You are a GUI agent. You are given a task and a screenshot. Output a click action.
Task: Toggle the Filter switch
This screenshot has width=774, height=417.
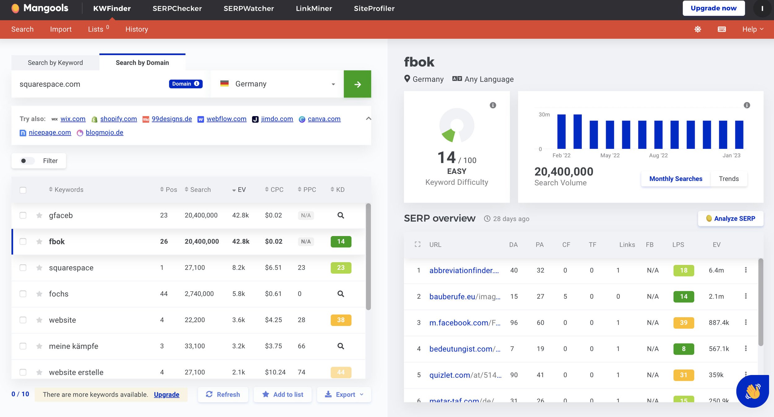[x=28, y=161]
